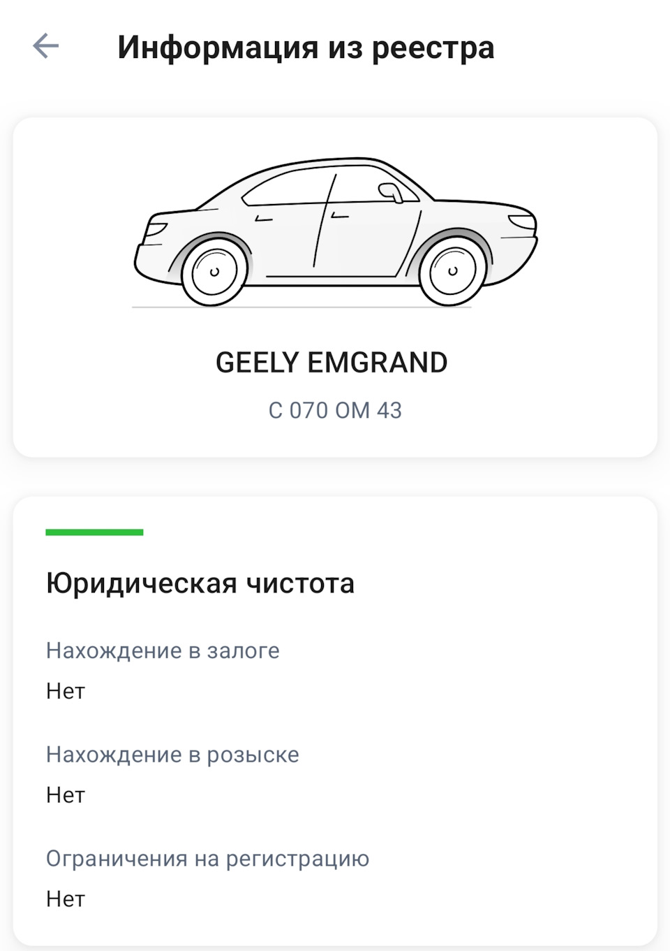Viewport: 670px width, 951px height.
Task: Tap the Нет value under залоге
Action: coord(66,691)
